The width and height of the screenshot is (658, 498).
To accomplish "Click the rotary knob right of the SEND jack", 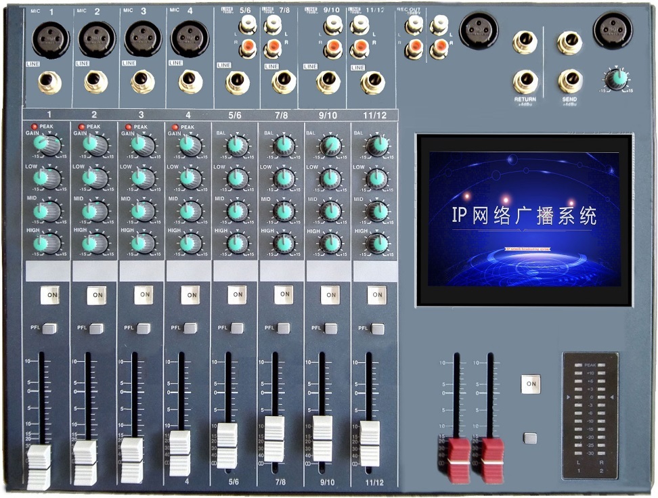I will tap(616, 78).
